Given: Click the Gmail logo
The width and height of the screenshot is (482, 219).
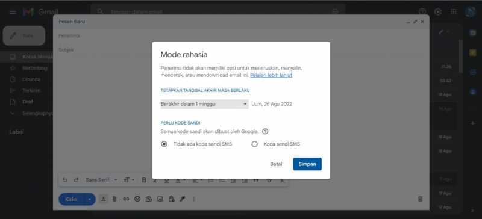Looking at the screenshot, I should coord(40,11).
